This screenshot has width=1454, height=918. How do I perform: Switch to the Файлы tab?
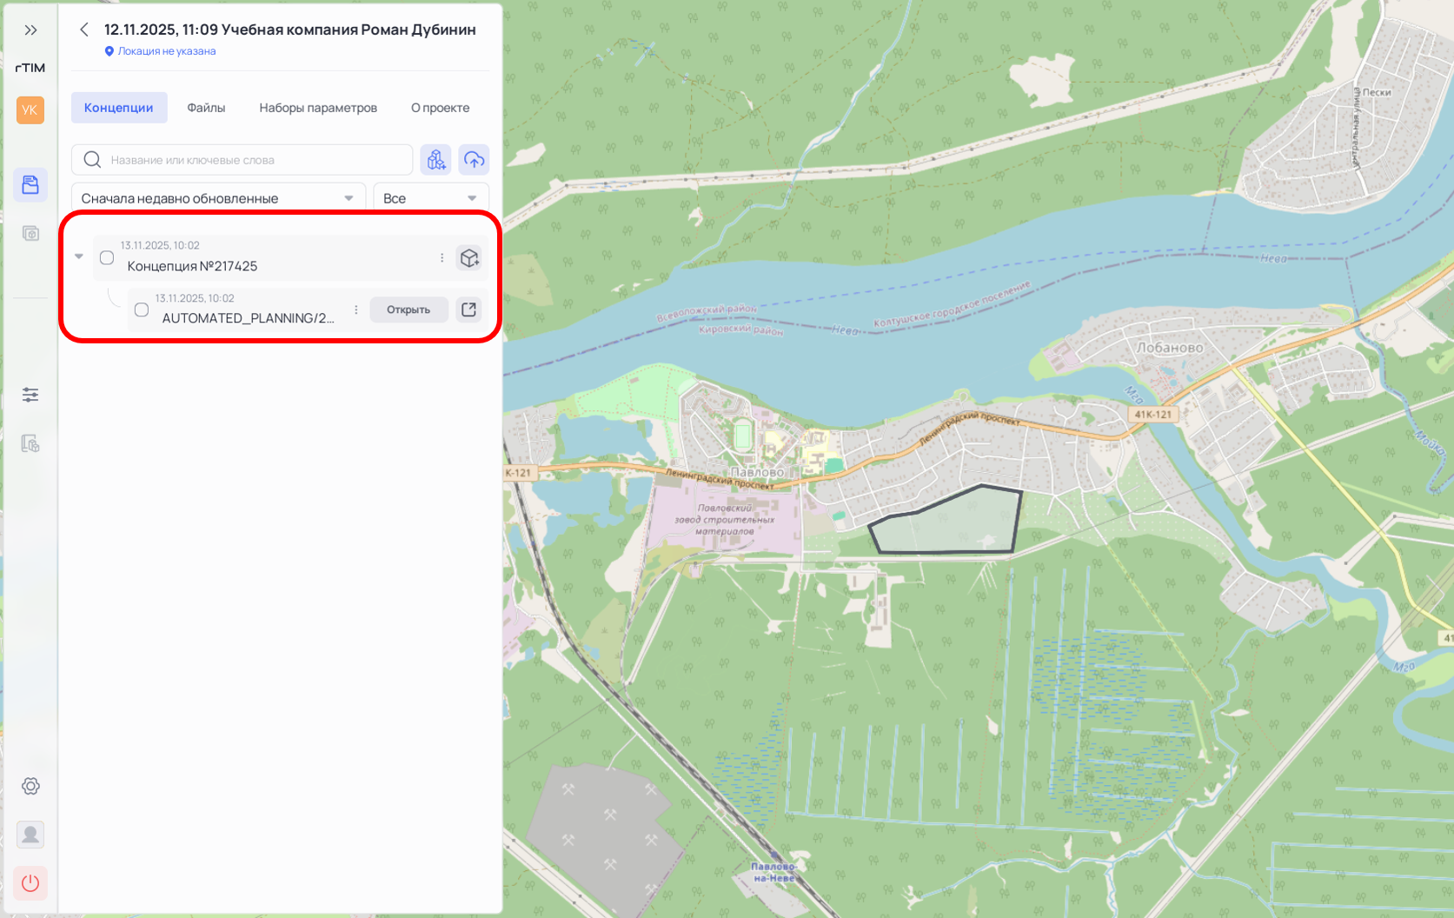coord(206,108)
